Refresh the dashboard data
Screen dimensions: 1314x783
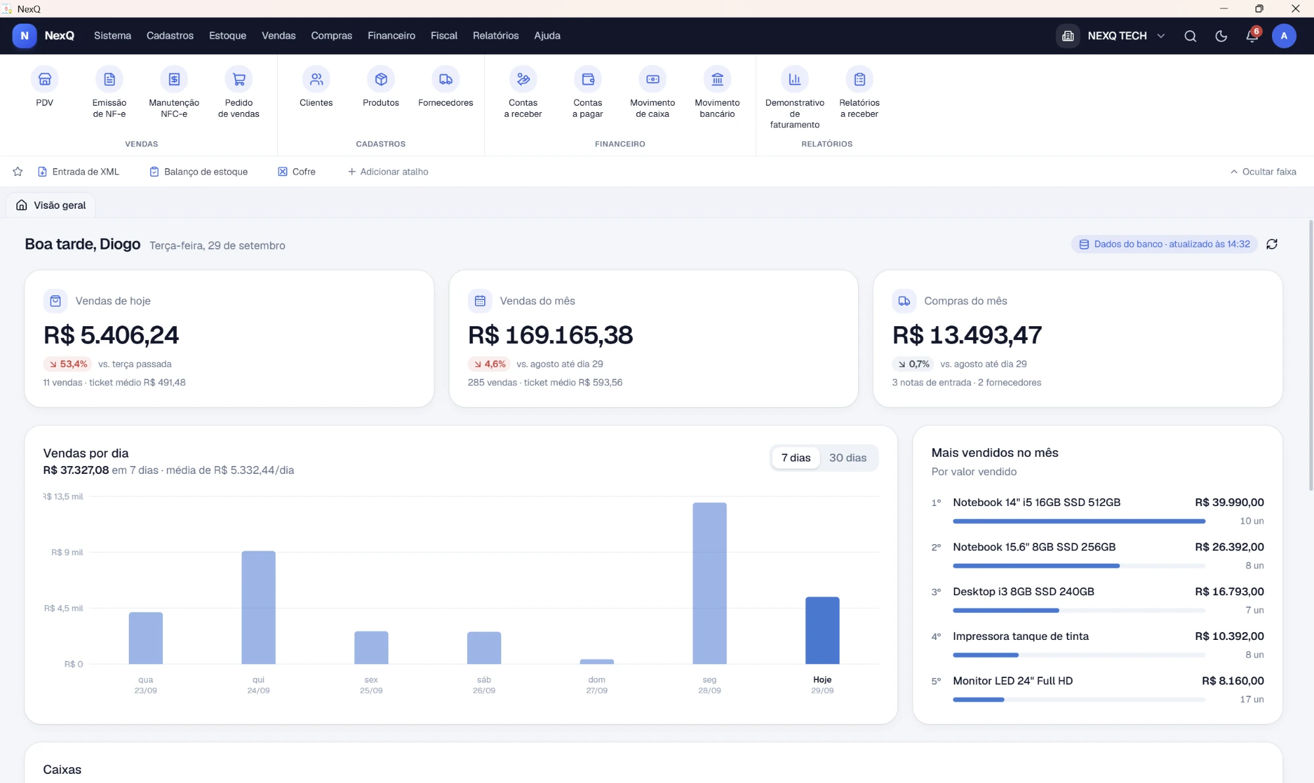tap(1272, 244)
